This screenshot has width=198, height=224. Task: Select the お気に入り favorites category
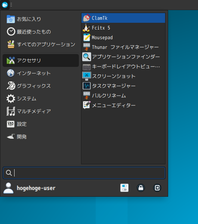41,19
